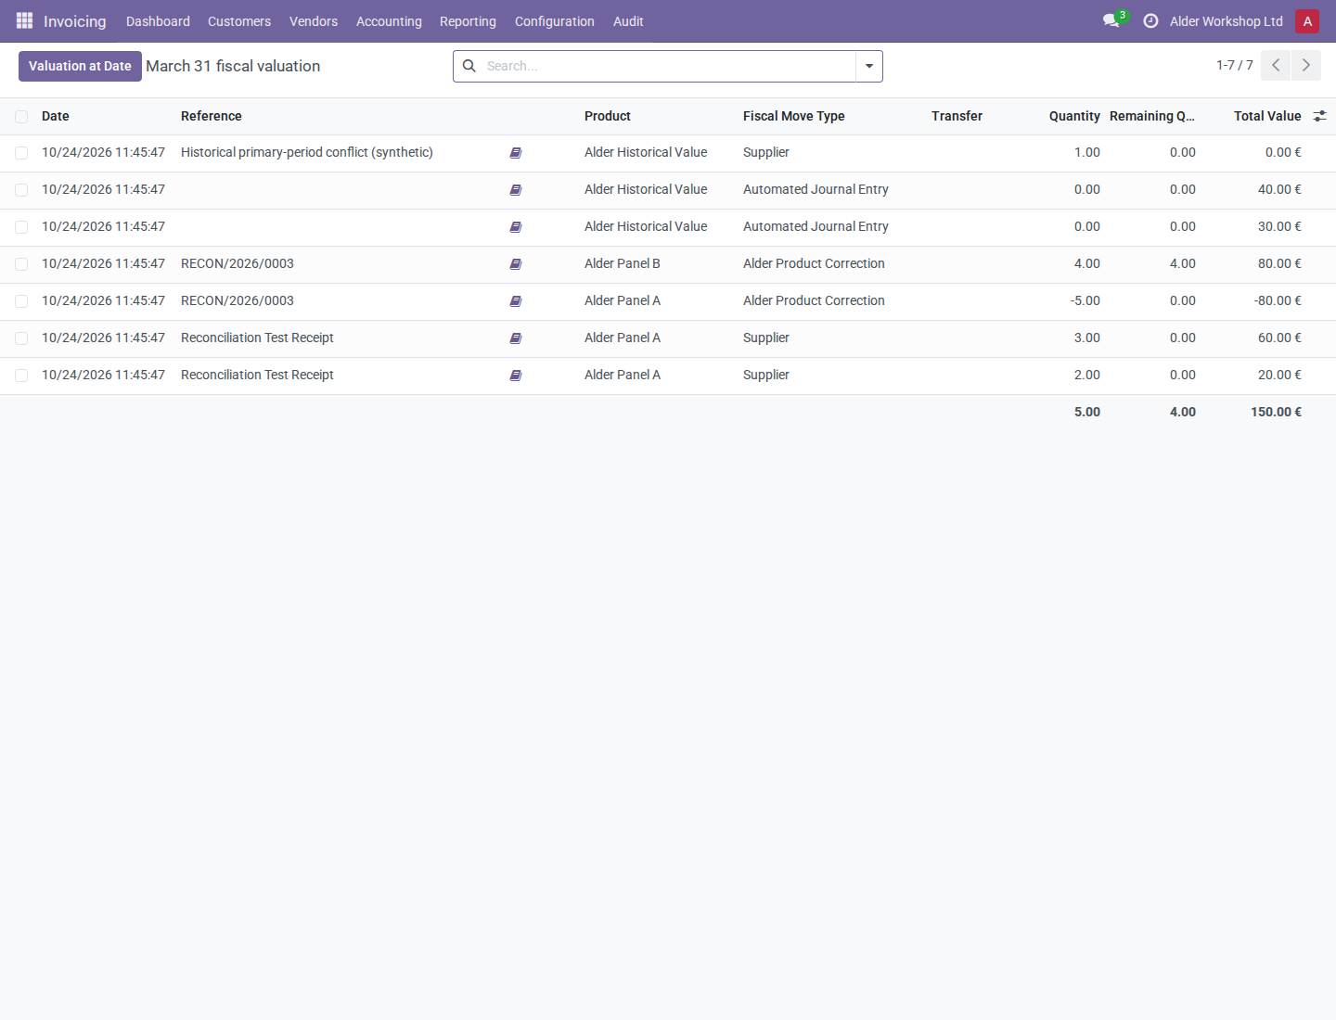Open the Vendors menu
The width and height of the screenshot is (1336, 1020).
point(314,21)
